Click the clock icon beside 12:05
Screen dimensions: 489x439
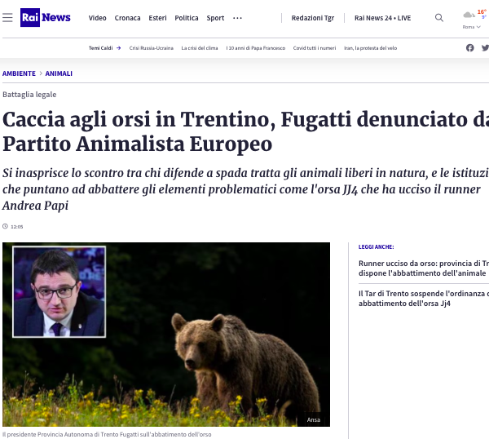point(5,226)
